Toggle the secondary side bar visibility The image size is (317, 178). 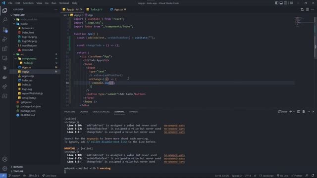pos(285,3)
